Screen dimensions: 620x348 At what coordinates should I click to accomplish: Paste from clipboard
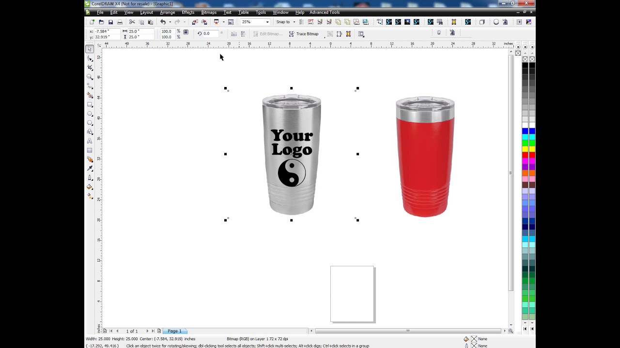coord(150,22)
